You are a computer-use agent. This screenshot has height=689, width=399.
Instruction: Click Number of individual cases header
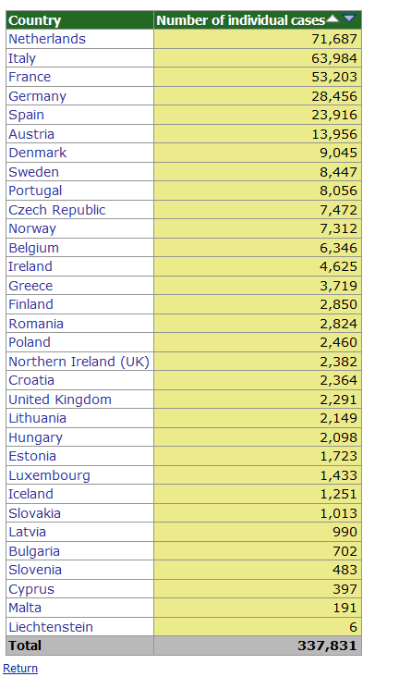click(240, 20)
